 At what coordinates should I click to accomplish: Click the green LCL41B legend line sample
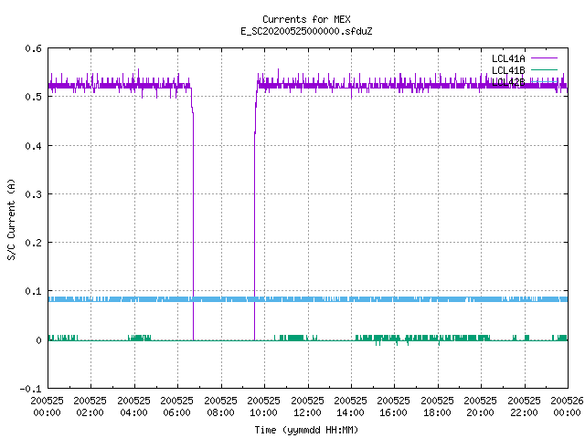click(544, 69)
